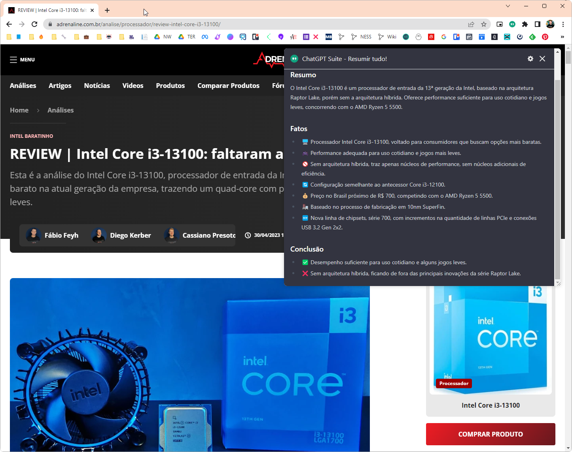Screen dimensions: 572x452
Task: Click the '10nm SuperFin' fact line
Action: coord(373,207)
